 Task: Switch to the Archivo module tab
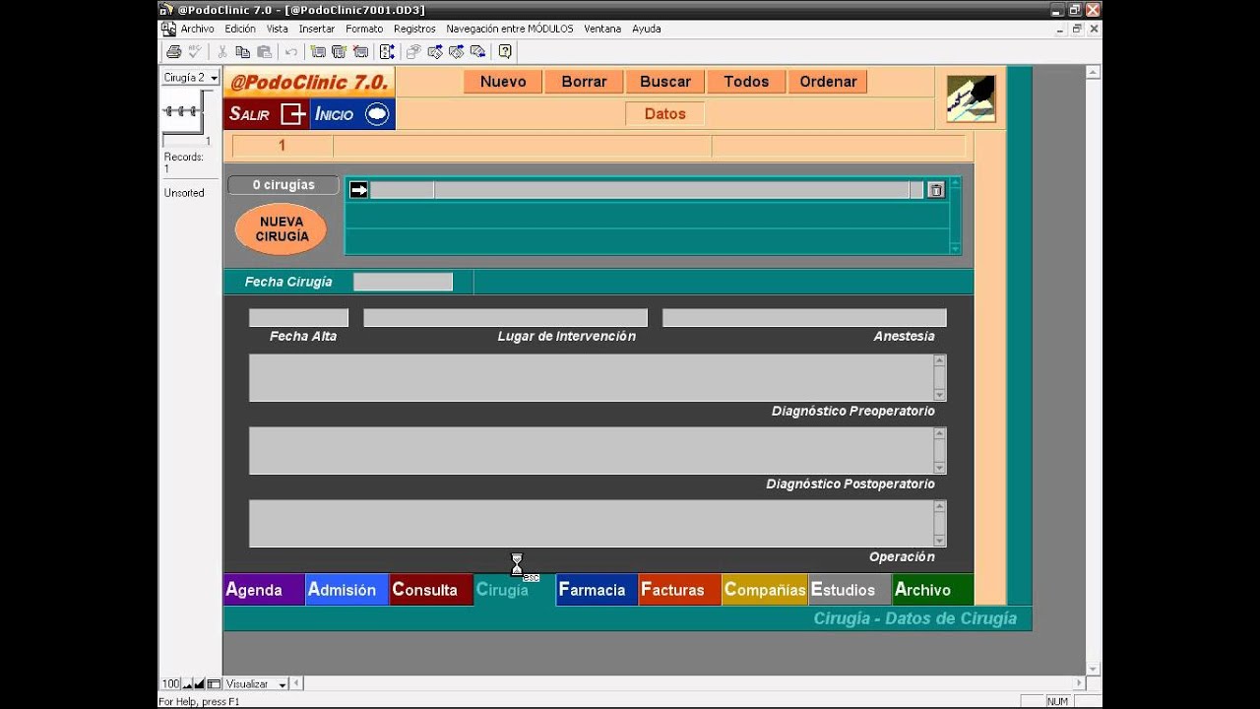[932, 590]
